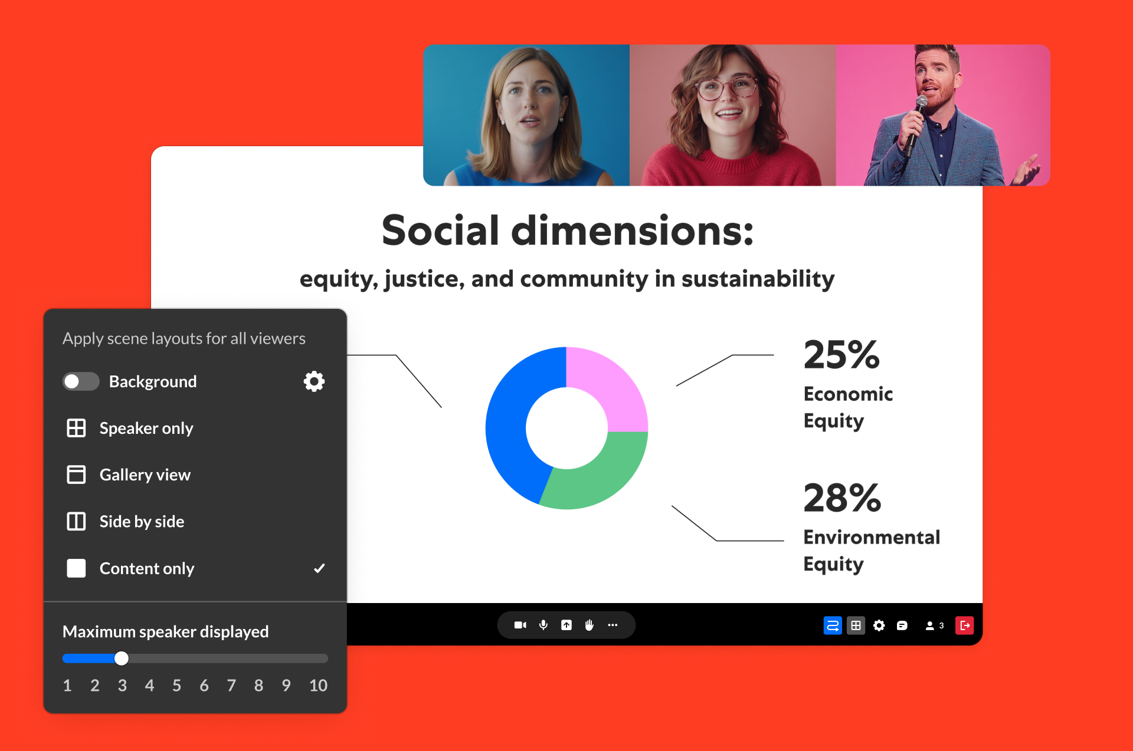Leave the meeting with red exit button
The width and height of the screenshot is (1133, 751).
pos(964,625)
